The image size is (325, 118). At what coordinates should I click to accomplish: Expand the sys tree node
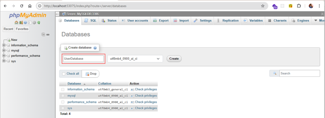pos(3,61)
